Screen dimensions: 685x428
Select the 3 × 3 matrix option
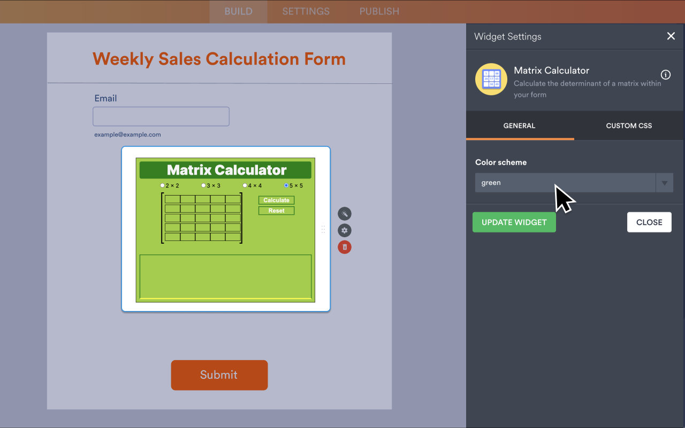[204, 185]
